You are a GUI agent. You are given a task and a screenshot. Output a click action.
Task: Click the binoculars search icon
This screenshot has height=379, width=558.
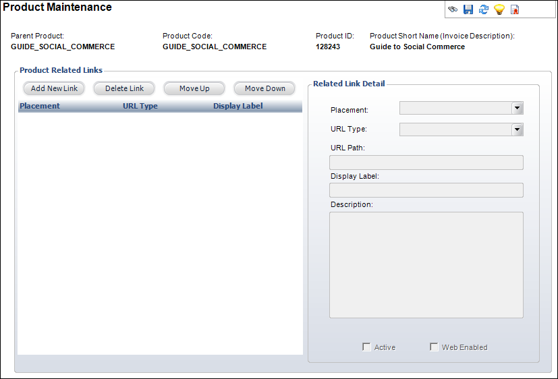pyautogui.click(x=453, y=9)
